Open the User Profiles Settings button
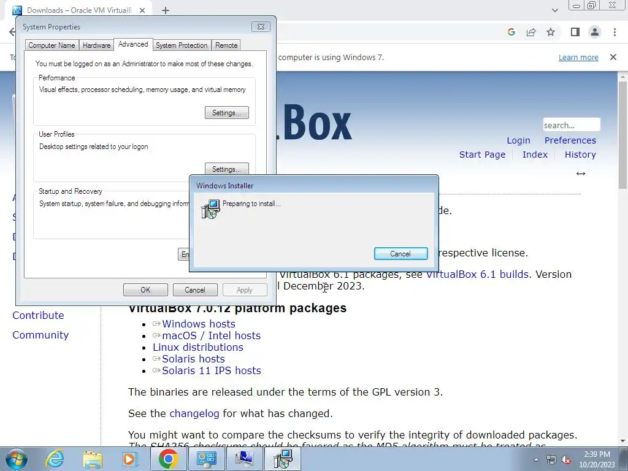 pos(227,169)
